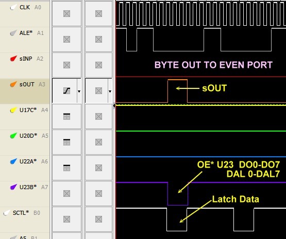This screenshot has height=239, width=286.
Task: Select the SCTL* channel label
Action: tap(21, 213)
